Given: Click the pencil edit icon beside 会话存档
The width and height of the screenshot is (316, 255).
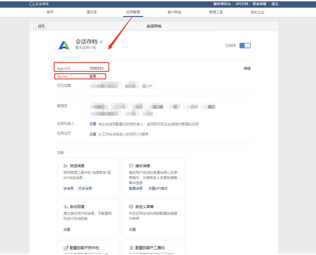Looking at the screenshot, I should pos(101,42).
